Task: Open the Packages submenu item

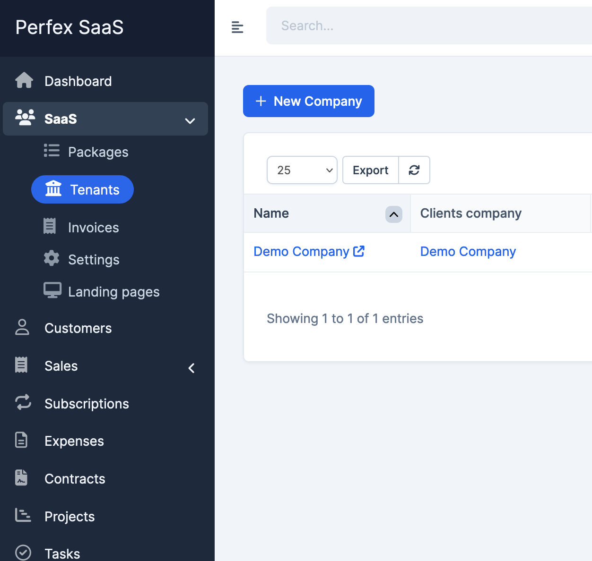Action: pos(98,152)
